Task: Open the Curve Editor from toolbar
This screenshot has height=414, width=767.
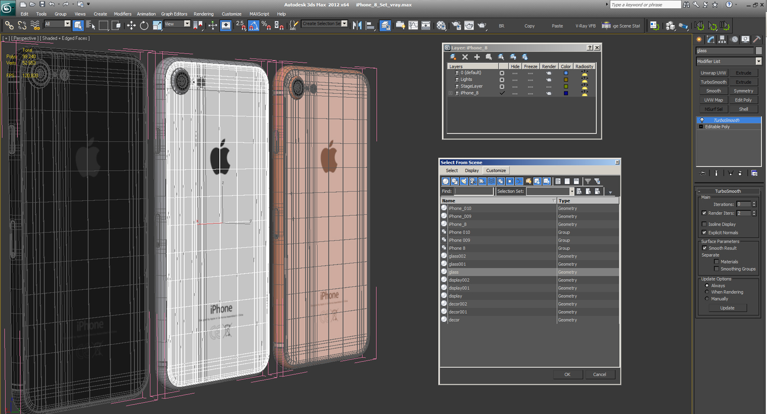Action: 413,25
